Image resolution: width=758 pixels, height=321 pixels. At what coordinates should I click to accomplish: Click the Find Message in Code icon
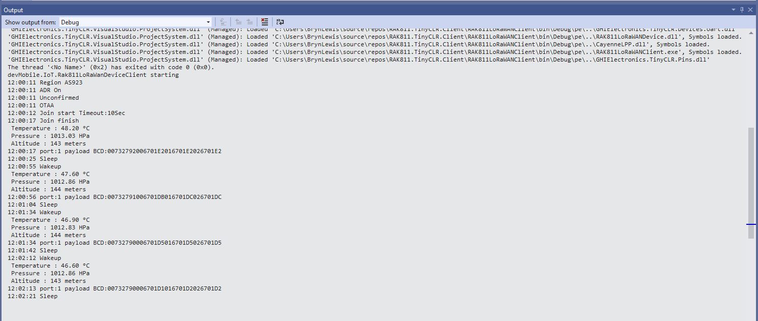coord(223,22)
